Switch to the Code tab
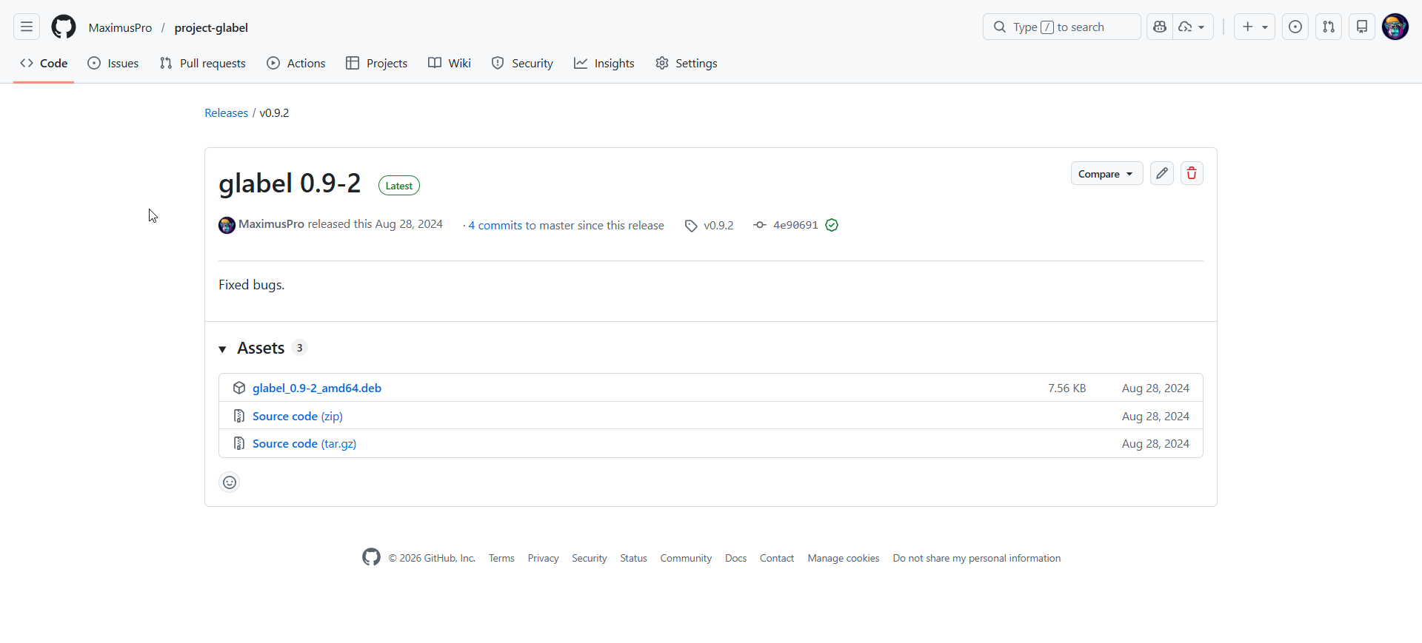 point(44,64)
